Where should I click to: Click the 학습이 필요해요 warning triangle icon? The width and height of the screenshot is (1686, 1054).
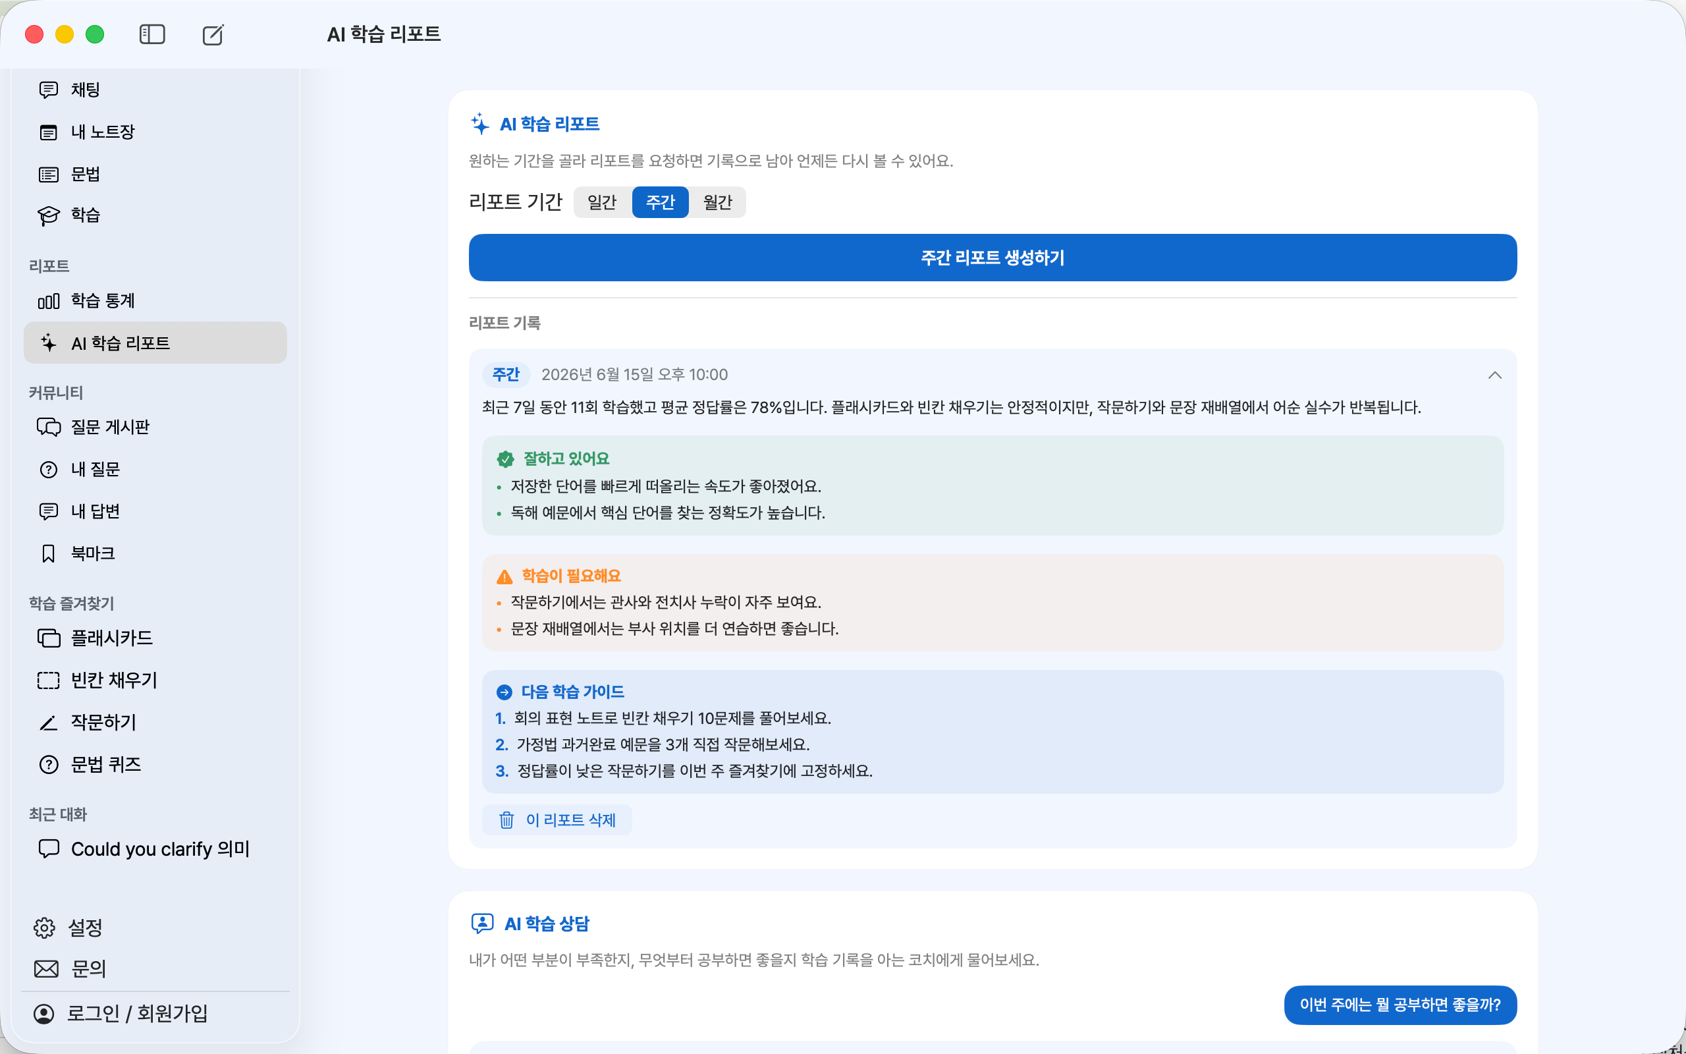pyautogui.click(x=504, y=576)
